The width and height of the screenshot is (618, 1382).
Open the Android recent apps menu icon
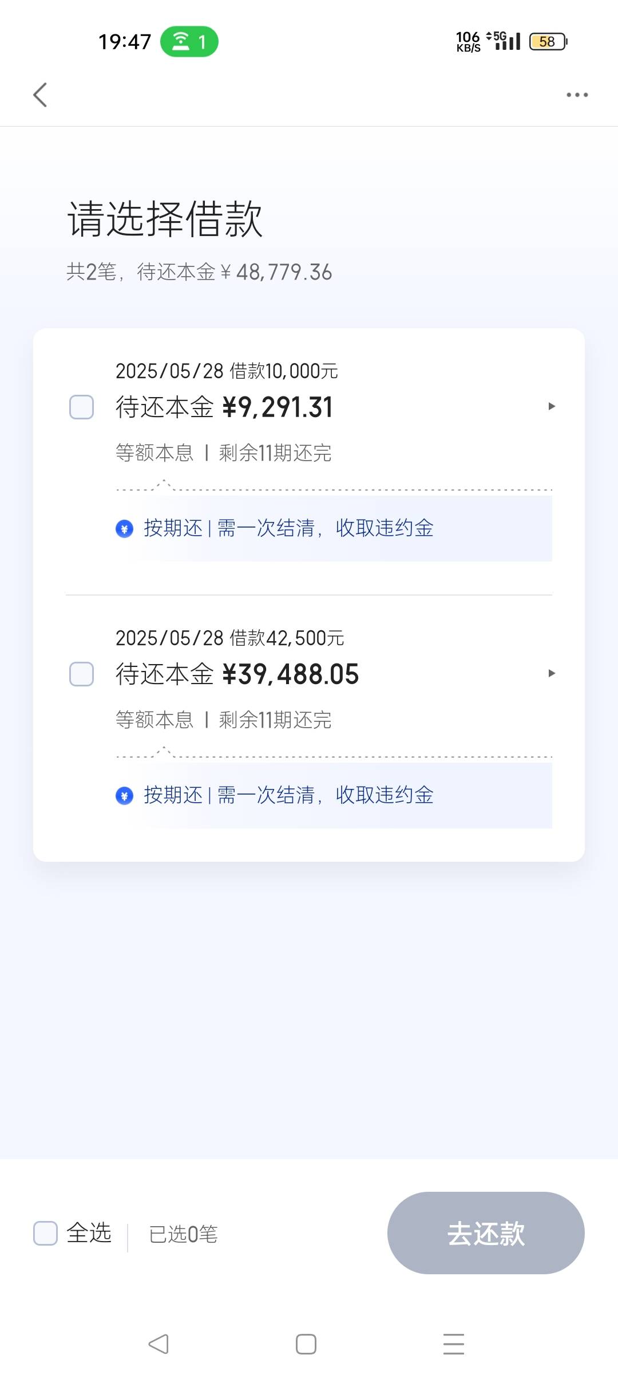tap(454, 1344)
